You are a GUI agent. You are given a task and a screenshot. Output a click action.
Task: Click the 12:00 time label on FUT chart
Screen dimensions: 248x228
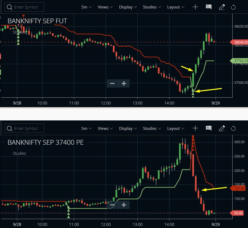click(106, 103)
